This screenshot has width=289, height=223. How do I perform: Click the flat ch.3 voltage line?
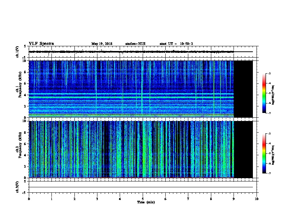[140, 187]
